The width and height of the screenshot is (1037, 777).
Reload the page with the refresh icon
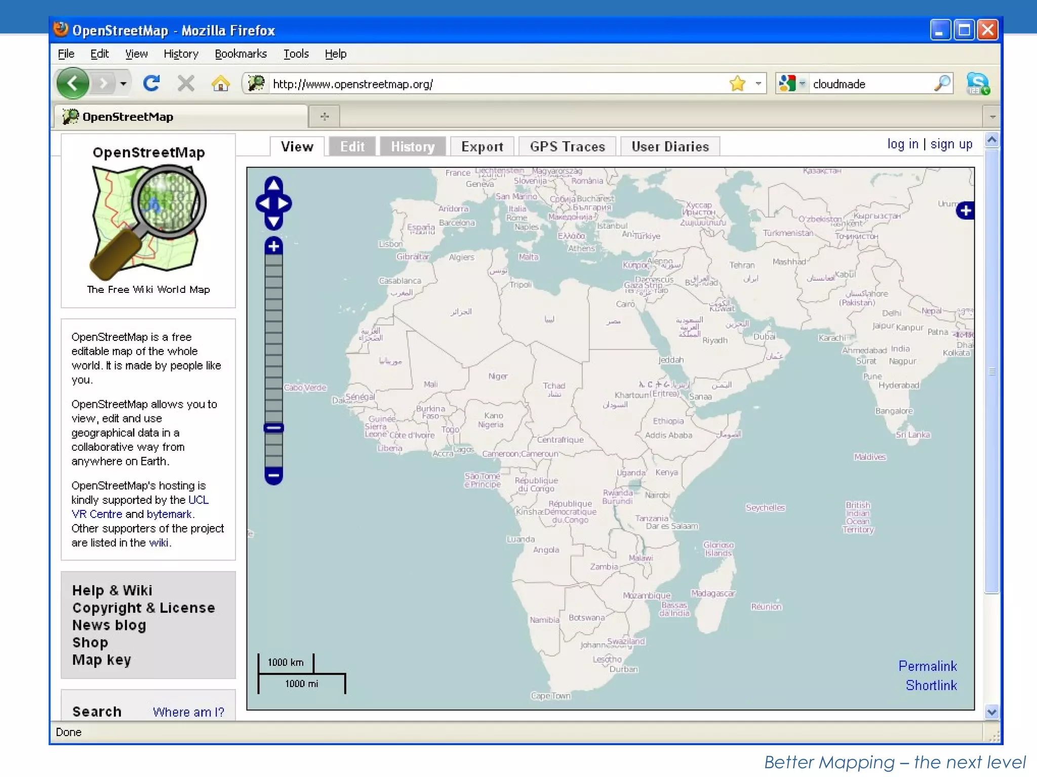coord(151,83)
